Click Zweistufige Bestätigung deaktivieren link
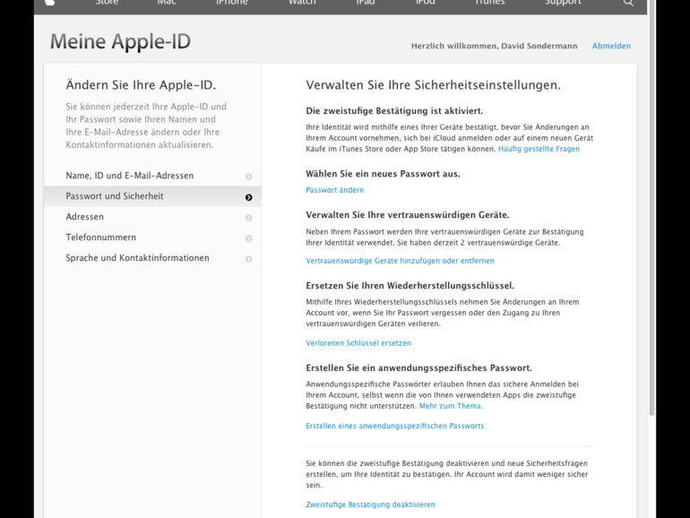 coord(370,505)
